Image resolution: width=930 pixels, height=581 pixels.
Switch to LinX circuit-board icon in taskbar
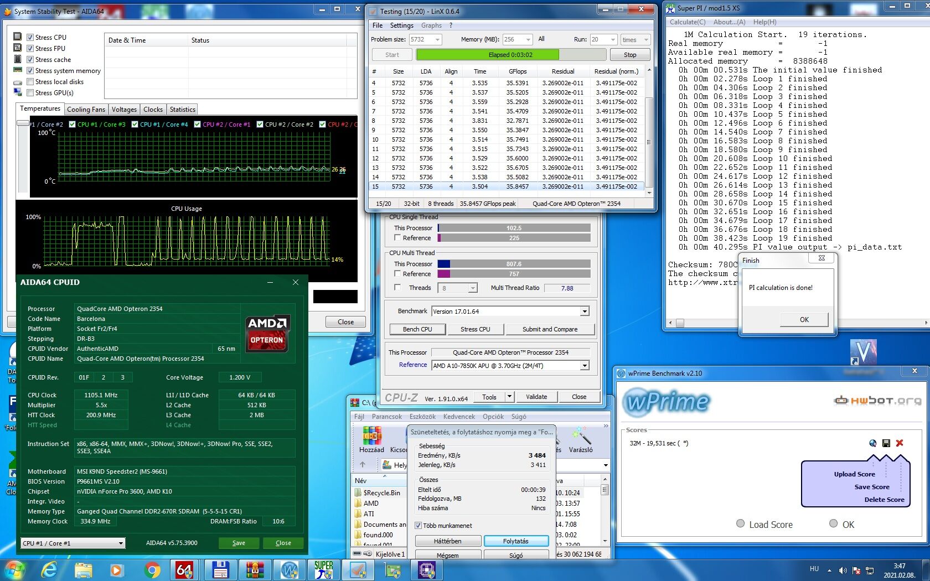pos(392,569)
